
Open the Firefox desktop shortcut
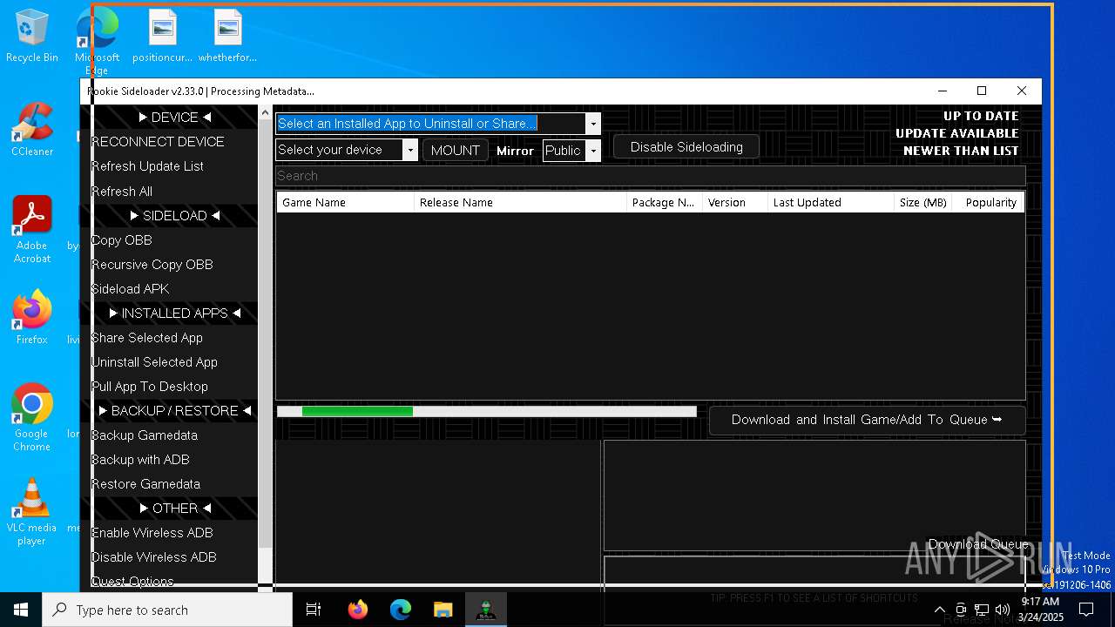[x=32, y=318]
